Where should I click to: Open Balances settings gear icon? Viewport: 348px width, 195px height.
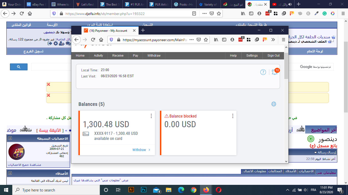click(274, 104)
